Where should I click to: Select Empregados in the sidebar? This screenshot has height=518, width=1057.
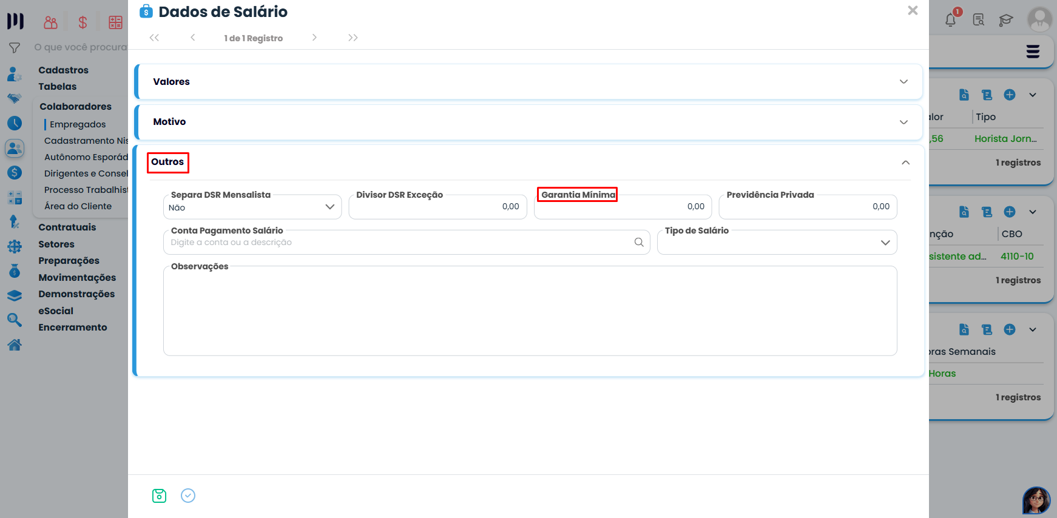click(78, 124)
